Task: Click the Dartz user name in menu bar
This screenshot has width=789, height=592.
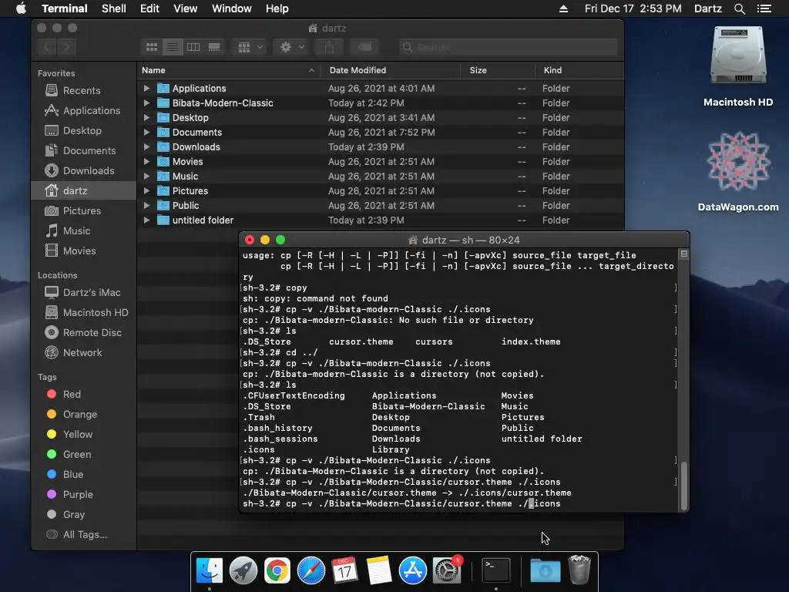Action: pos(707,8)
